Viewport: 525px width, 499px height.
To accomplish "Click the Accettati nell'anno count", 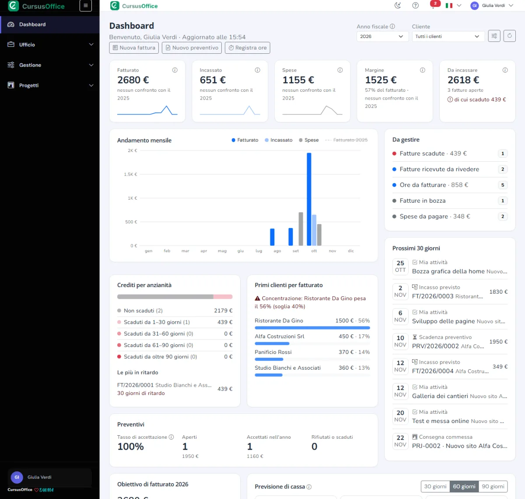I will pyautogui.click(x=250, y=447).
